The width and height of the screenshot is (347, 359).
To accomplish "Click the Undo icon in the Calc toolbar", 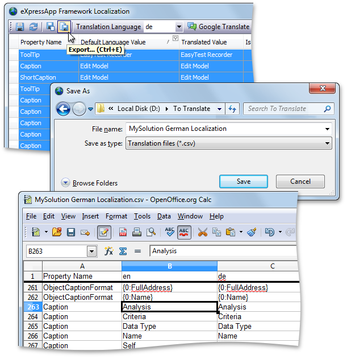I will coord(270,232).
